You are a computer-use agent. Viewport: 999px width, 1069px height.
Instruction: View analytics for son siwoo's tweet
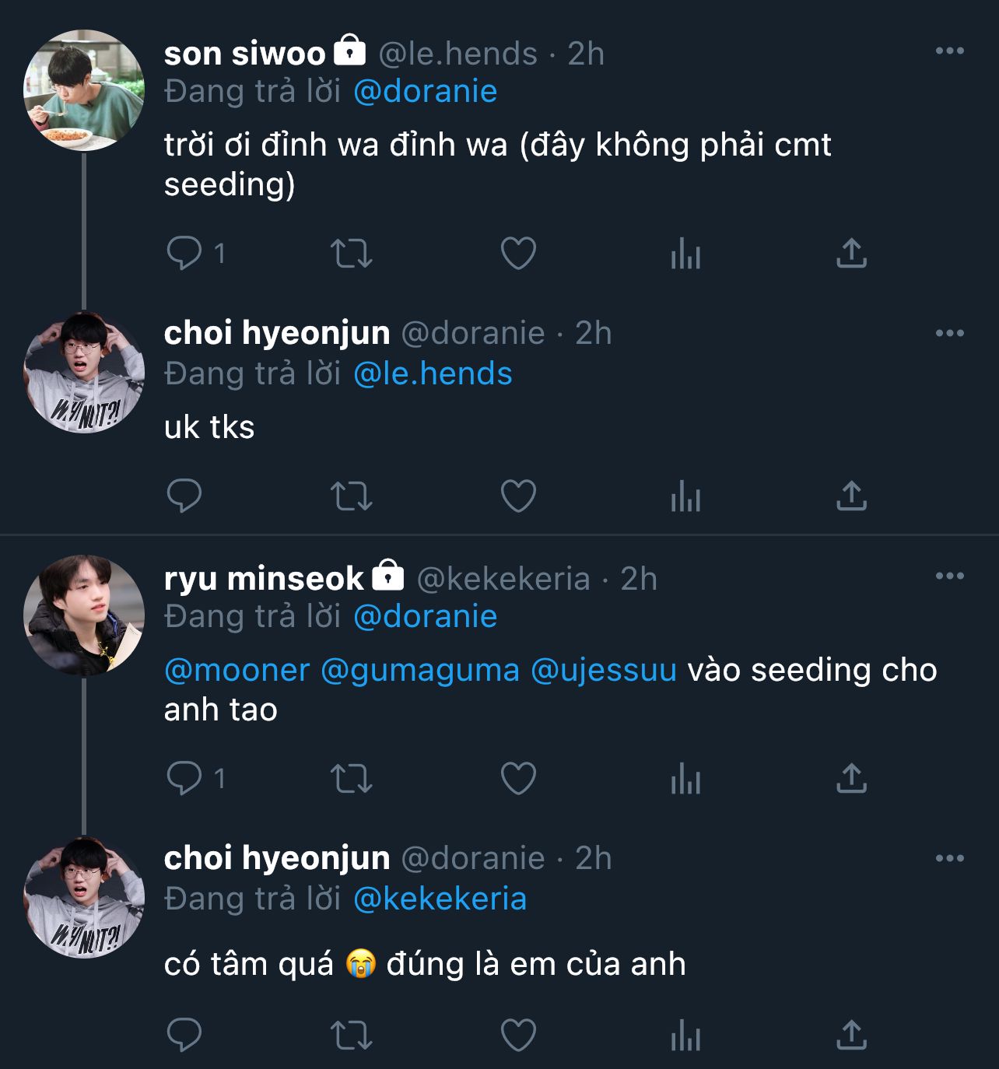pos(685,254)
